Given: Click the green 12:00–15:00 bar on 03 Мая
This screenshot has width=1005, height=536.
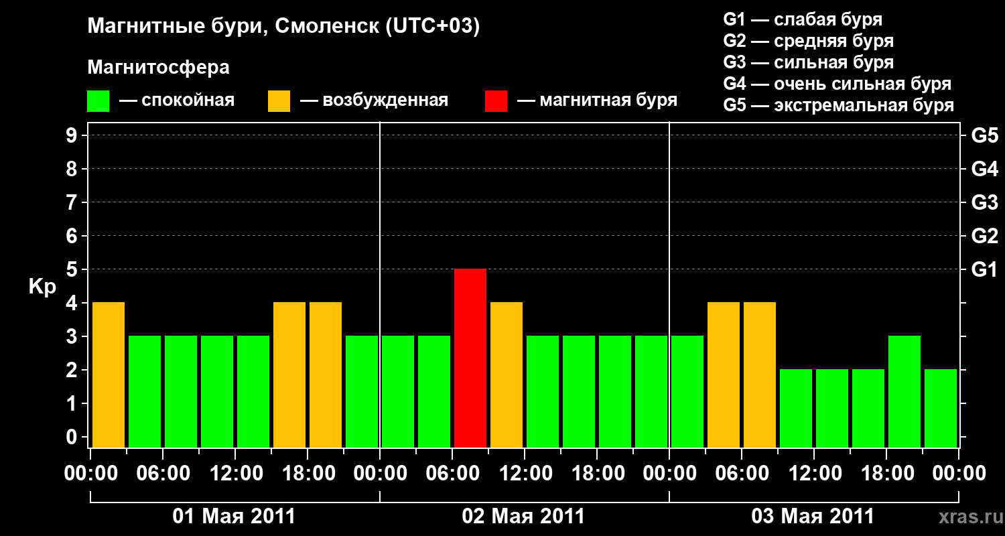Looking at the screenshot, I should (832, 408).
